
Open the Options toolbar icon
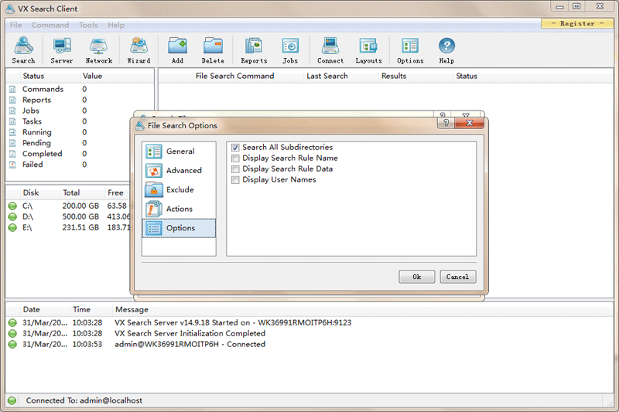pos(410,46)
